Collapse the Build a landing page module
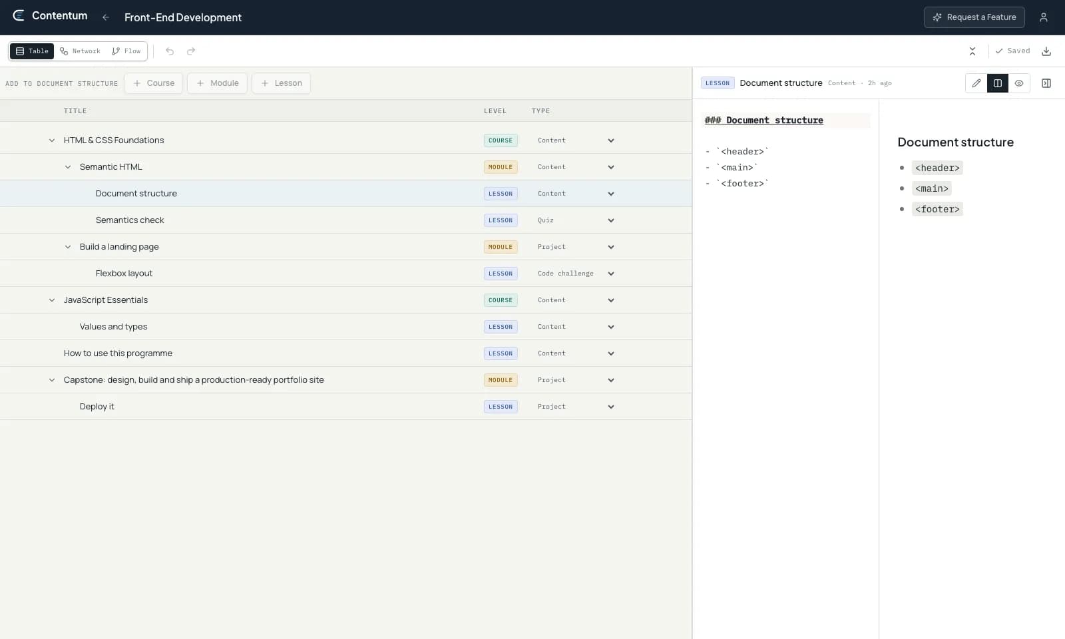The image size is (1065, 639). click(x=68, y=247)
